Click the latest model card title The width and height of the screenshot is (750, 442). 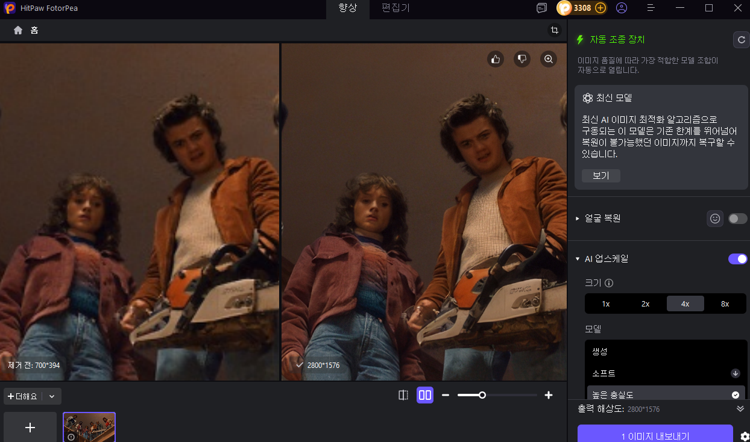click(x=614, y=98)
